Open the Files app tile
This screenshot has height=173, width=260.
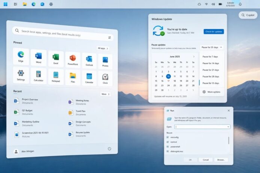[73, 77]
